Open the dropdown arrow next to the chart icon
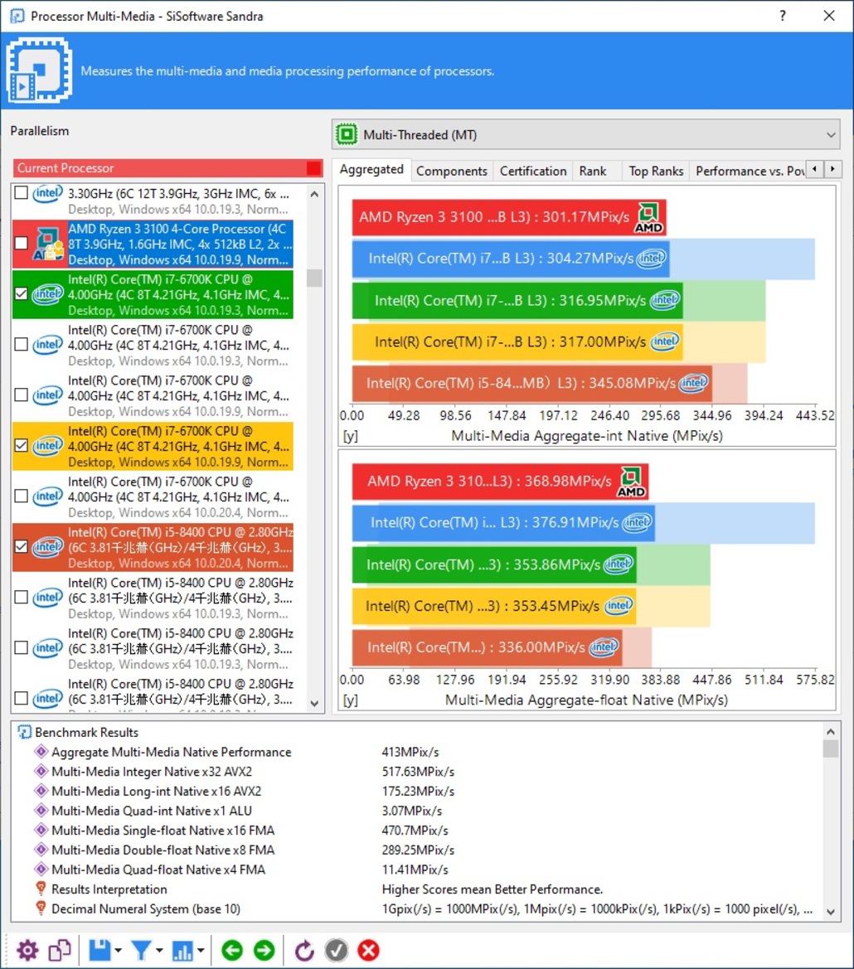The image size is (854, 969). (201, 951)
